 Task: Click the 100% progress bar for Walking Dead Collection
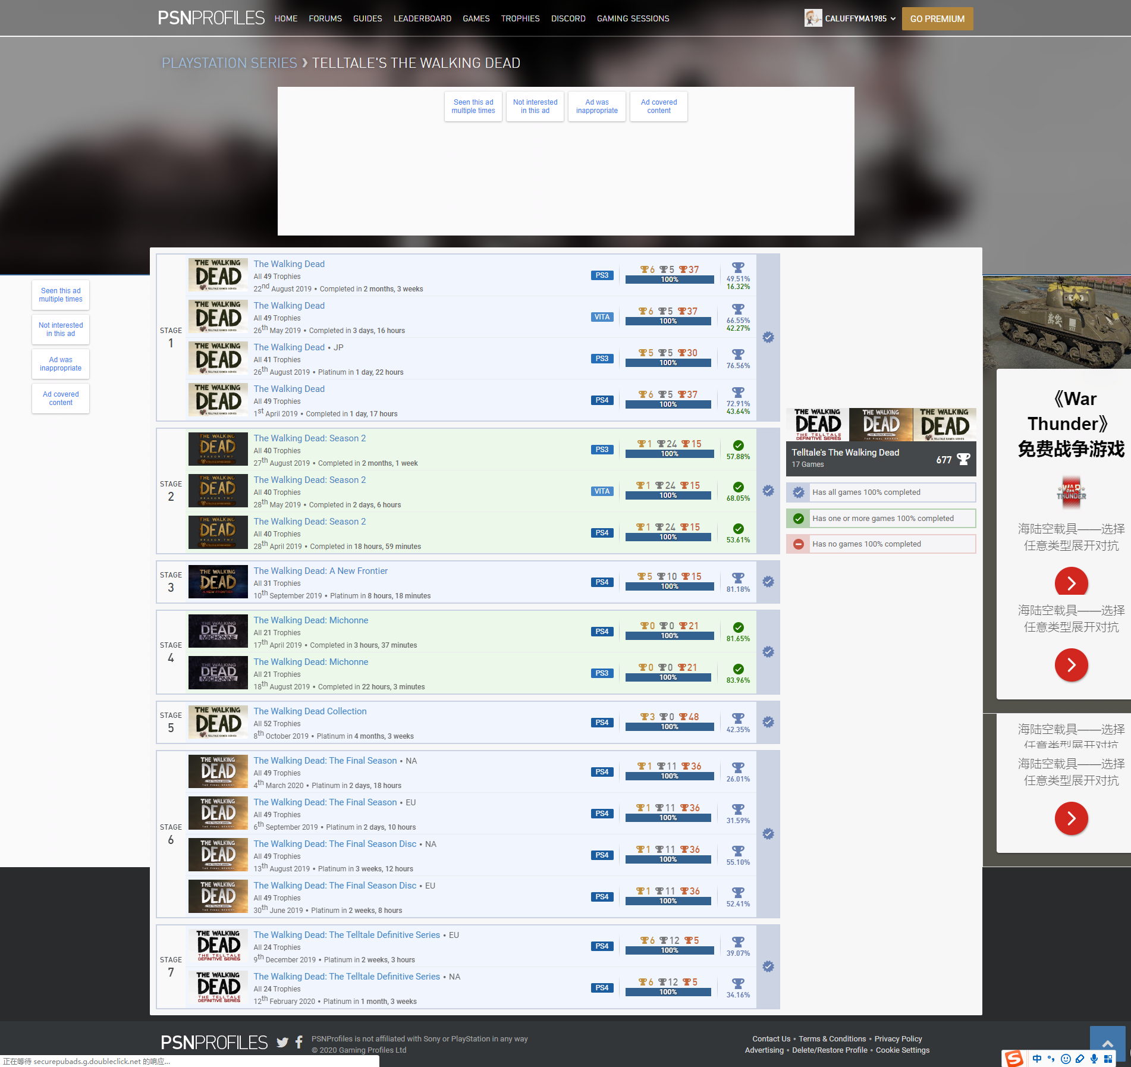pyautogui.click(x=670, y=727)
